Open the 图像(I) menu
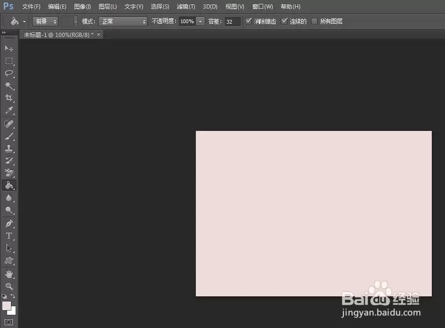This screenshot has height=328, width=445. point(82,7)
